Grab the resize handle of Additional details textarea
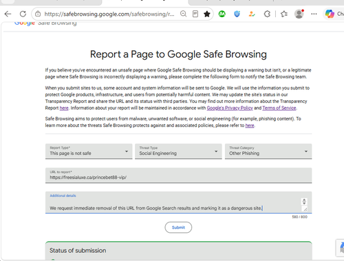The image size is (344, 261). (x=305, y=209)
